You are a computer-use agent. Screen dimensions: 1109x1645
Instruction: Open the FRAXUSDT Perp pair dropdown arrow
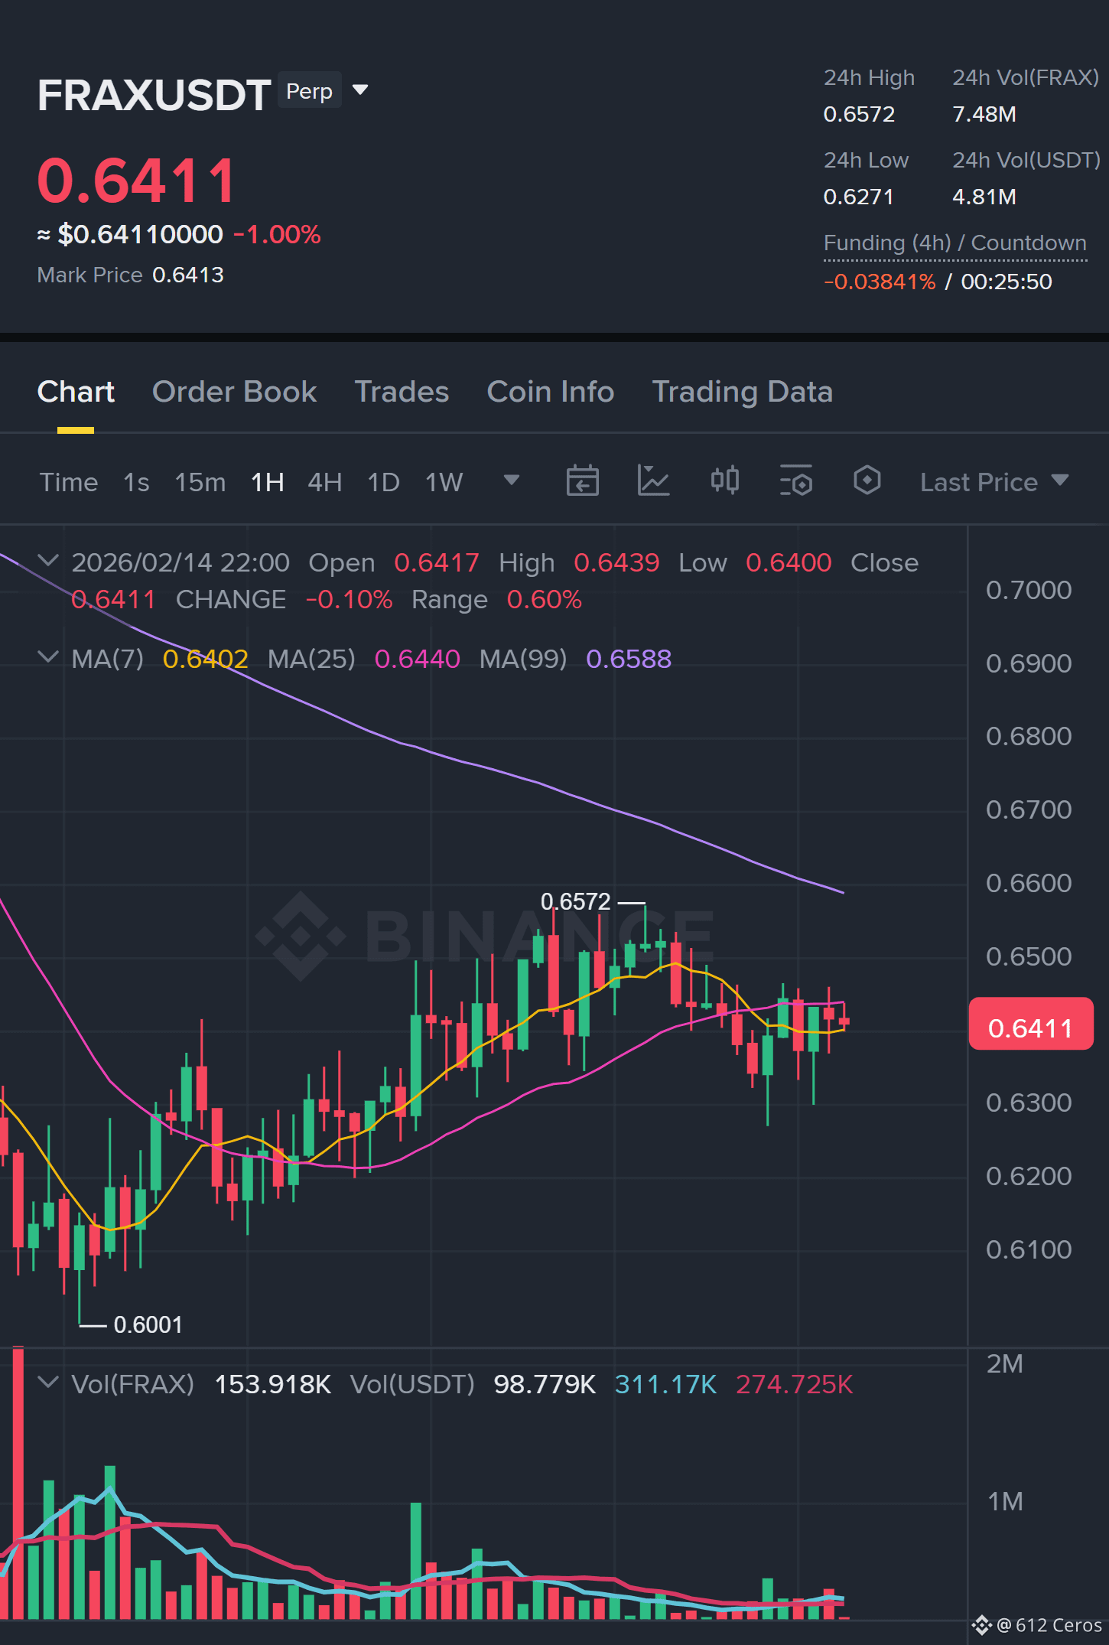(360, 90)
